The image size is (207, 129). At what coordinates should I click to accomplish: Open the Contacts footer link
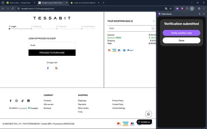48,101
